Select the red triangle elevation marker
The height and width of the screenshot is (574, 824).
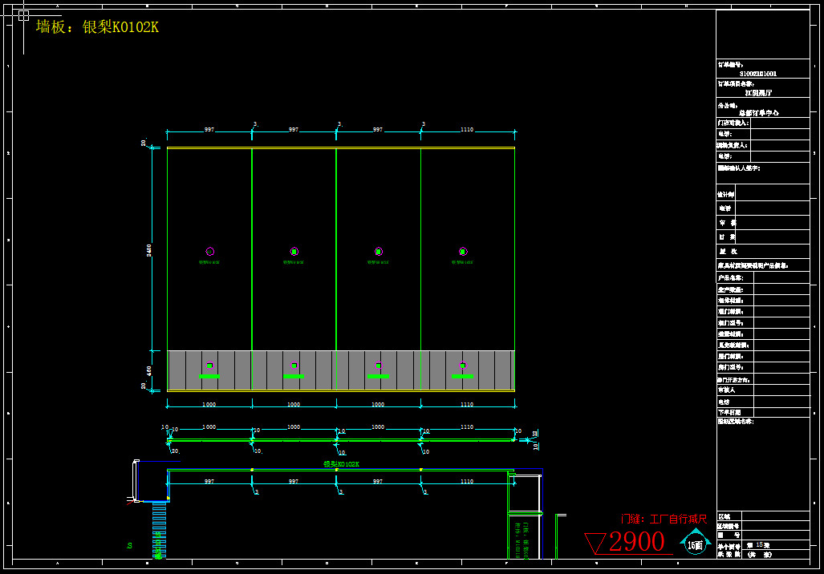595,544
